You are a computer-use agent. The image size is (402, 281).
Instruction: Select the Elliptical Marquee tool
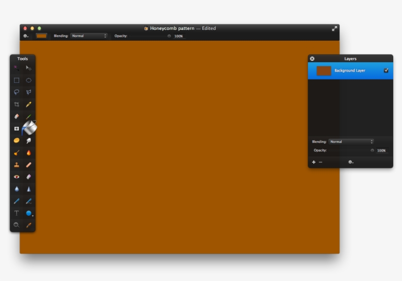click(x=29, y=80)
